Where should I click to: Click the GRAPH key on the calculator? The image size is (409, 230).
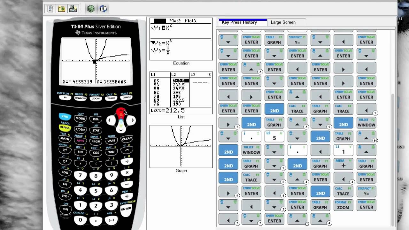pos(126,97)
